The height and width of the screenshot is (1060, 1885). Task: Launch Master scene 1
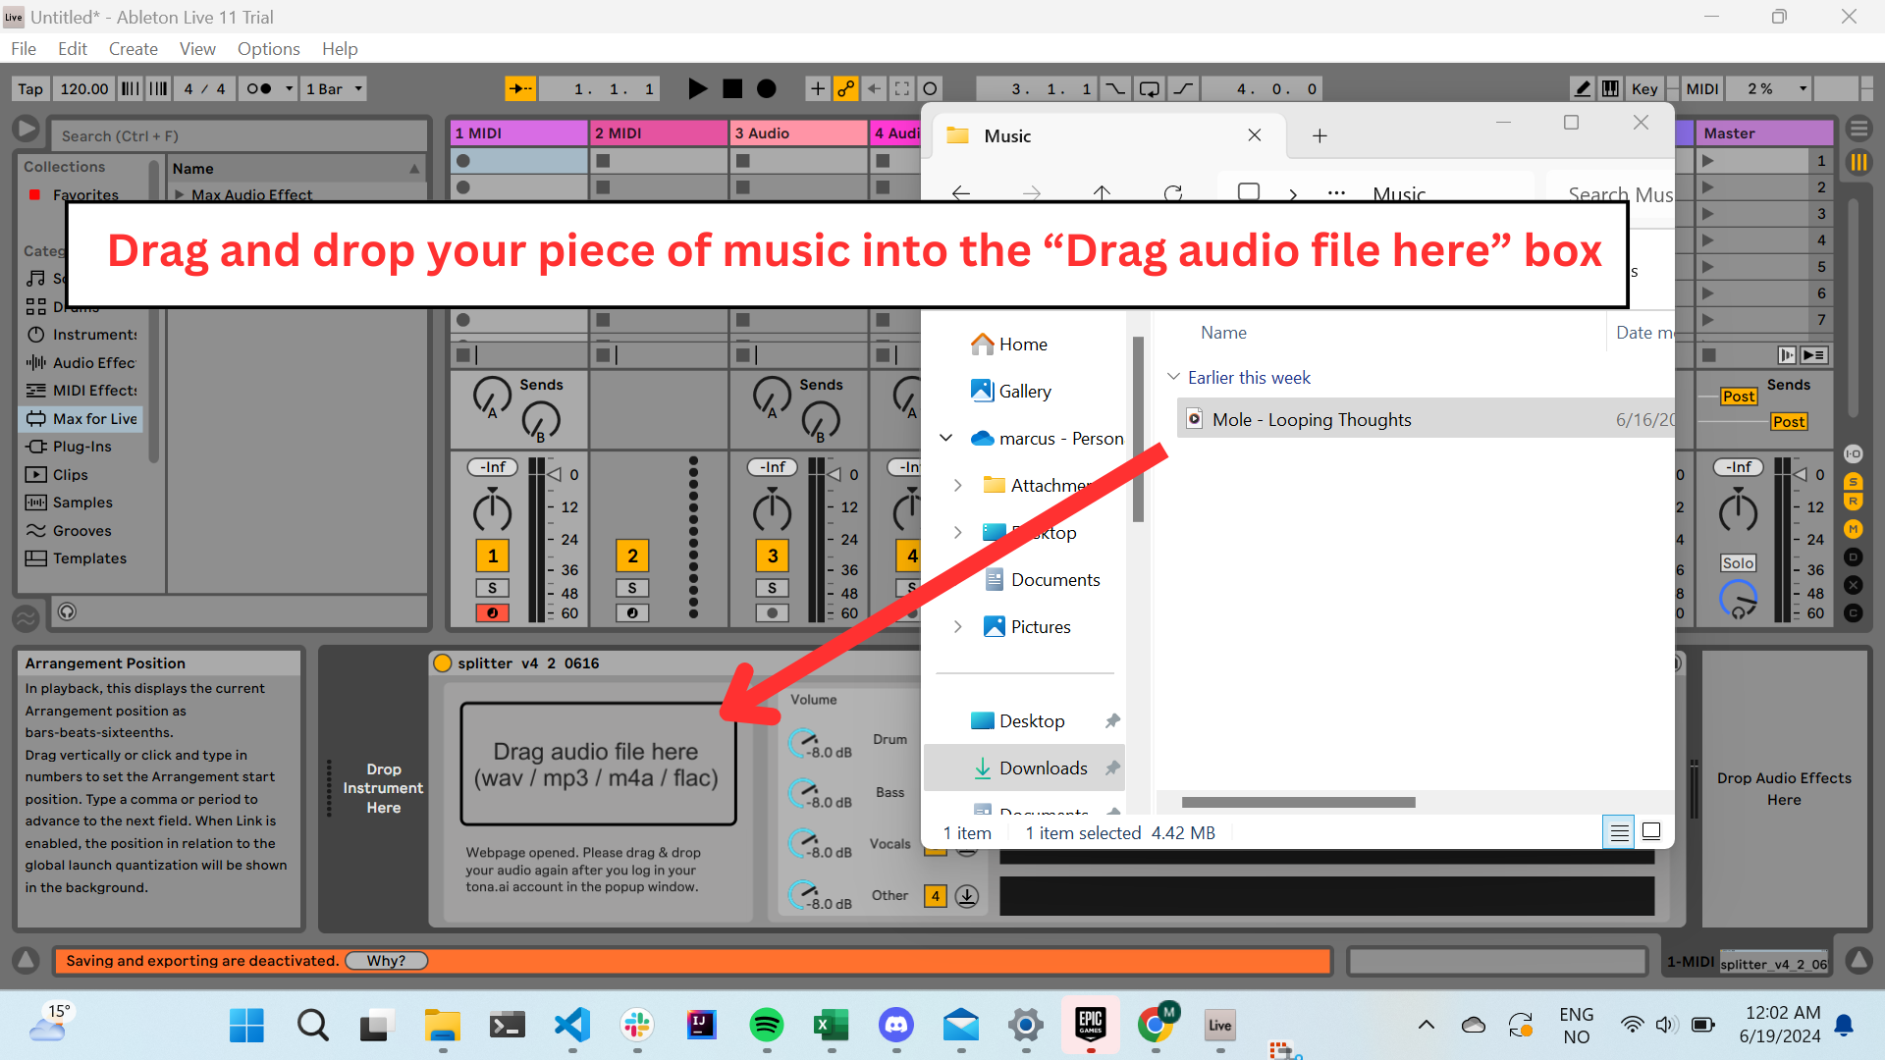pos(1707,161)
